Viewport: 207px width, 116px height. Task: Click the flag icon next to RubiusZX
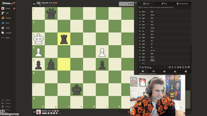54,3
